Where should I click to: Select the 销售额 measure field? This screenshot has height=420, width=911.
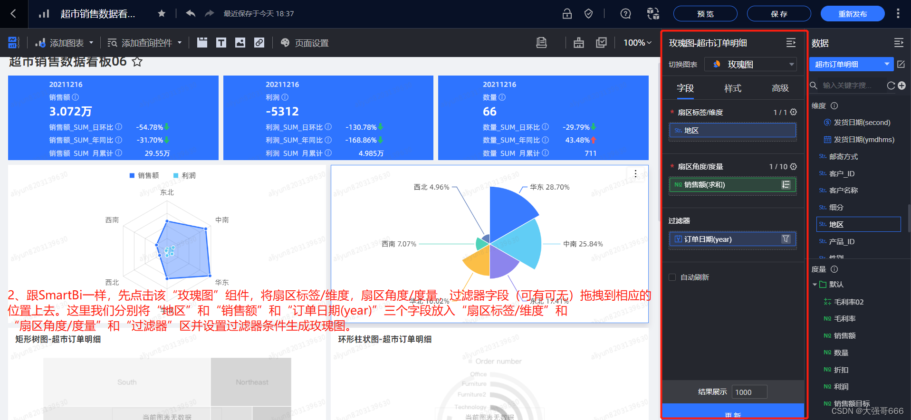coord(844,335)
